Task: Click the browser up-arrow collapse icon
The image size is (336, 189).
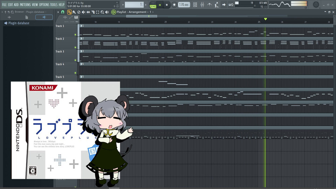Action: click(x=5, y=12)
